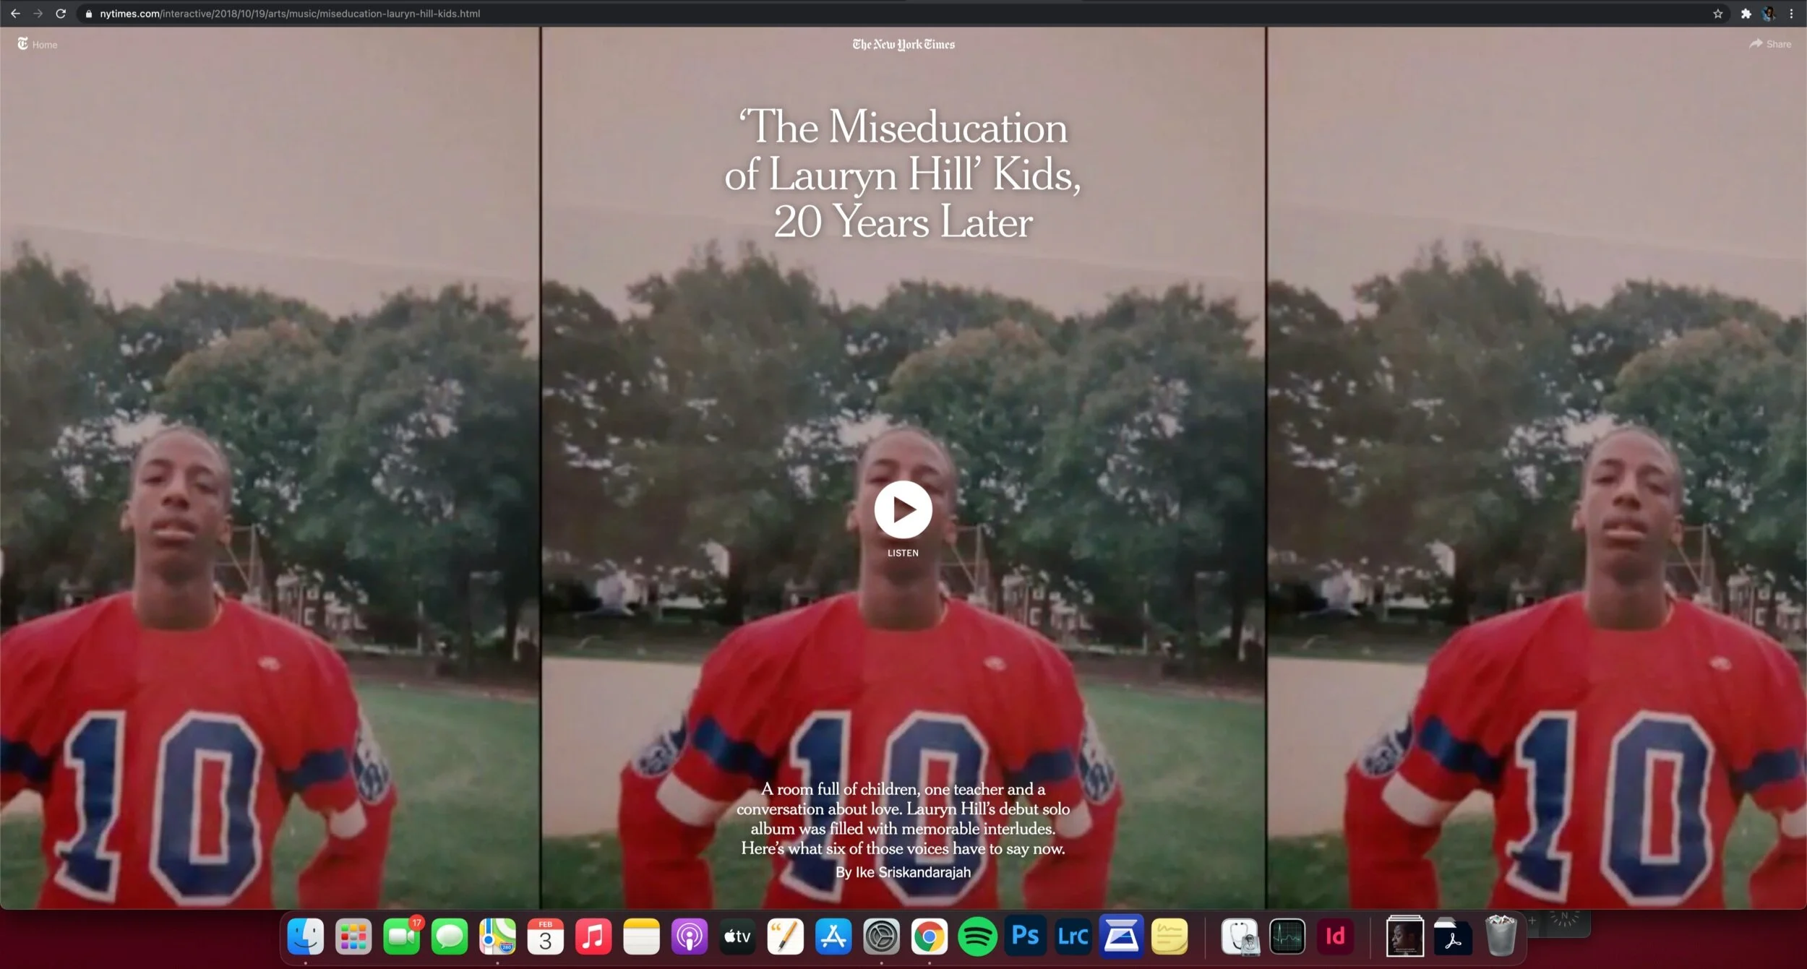This screenshot has width=1807, height=969.
Task: Click the Share arrow icon
Action: click(x=1756, y=44)
